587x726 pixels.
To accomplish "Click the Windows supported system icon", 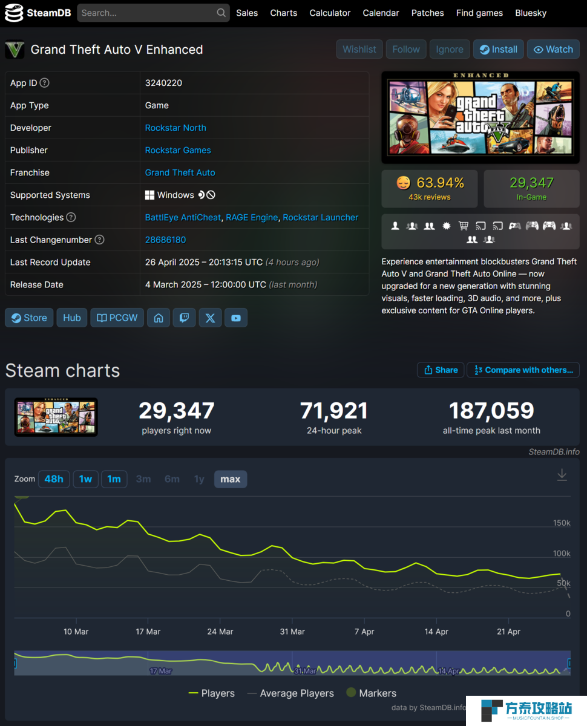I will pyautogui.click(x=149, y=195).
